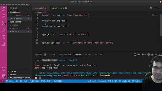Click the sync changes cloud icon
This screenshot has height=91, width=162.
point(17,81)
